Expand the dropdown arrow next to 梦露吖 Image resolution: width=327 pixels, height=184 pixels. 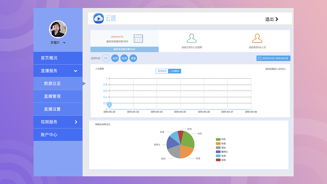tap(64, 43)
